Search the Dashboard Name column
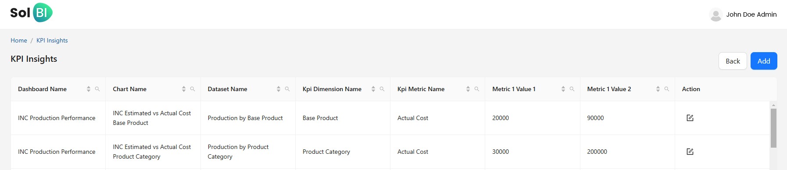 (x=97, y=89)
